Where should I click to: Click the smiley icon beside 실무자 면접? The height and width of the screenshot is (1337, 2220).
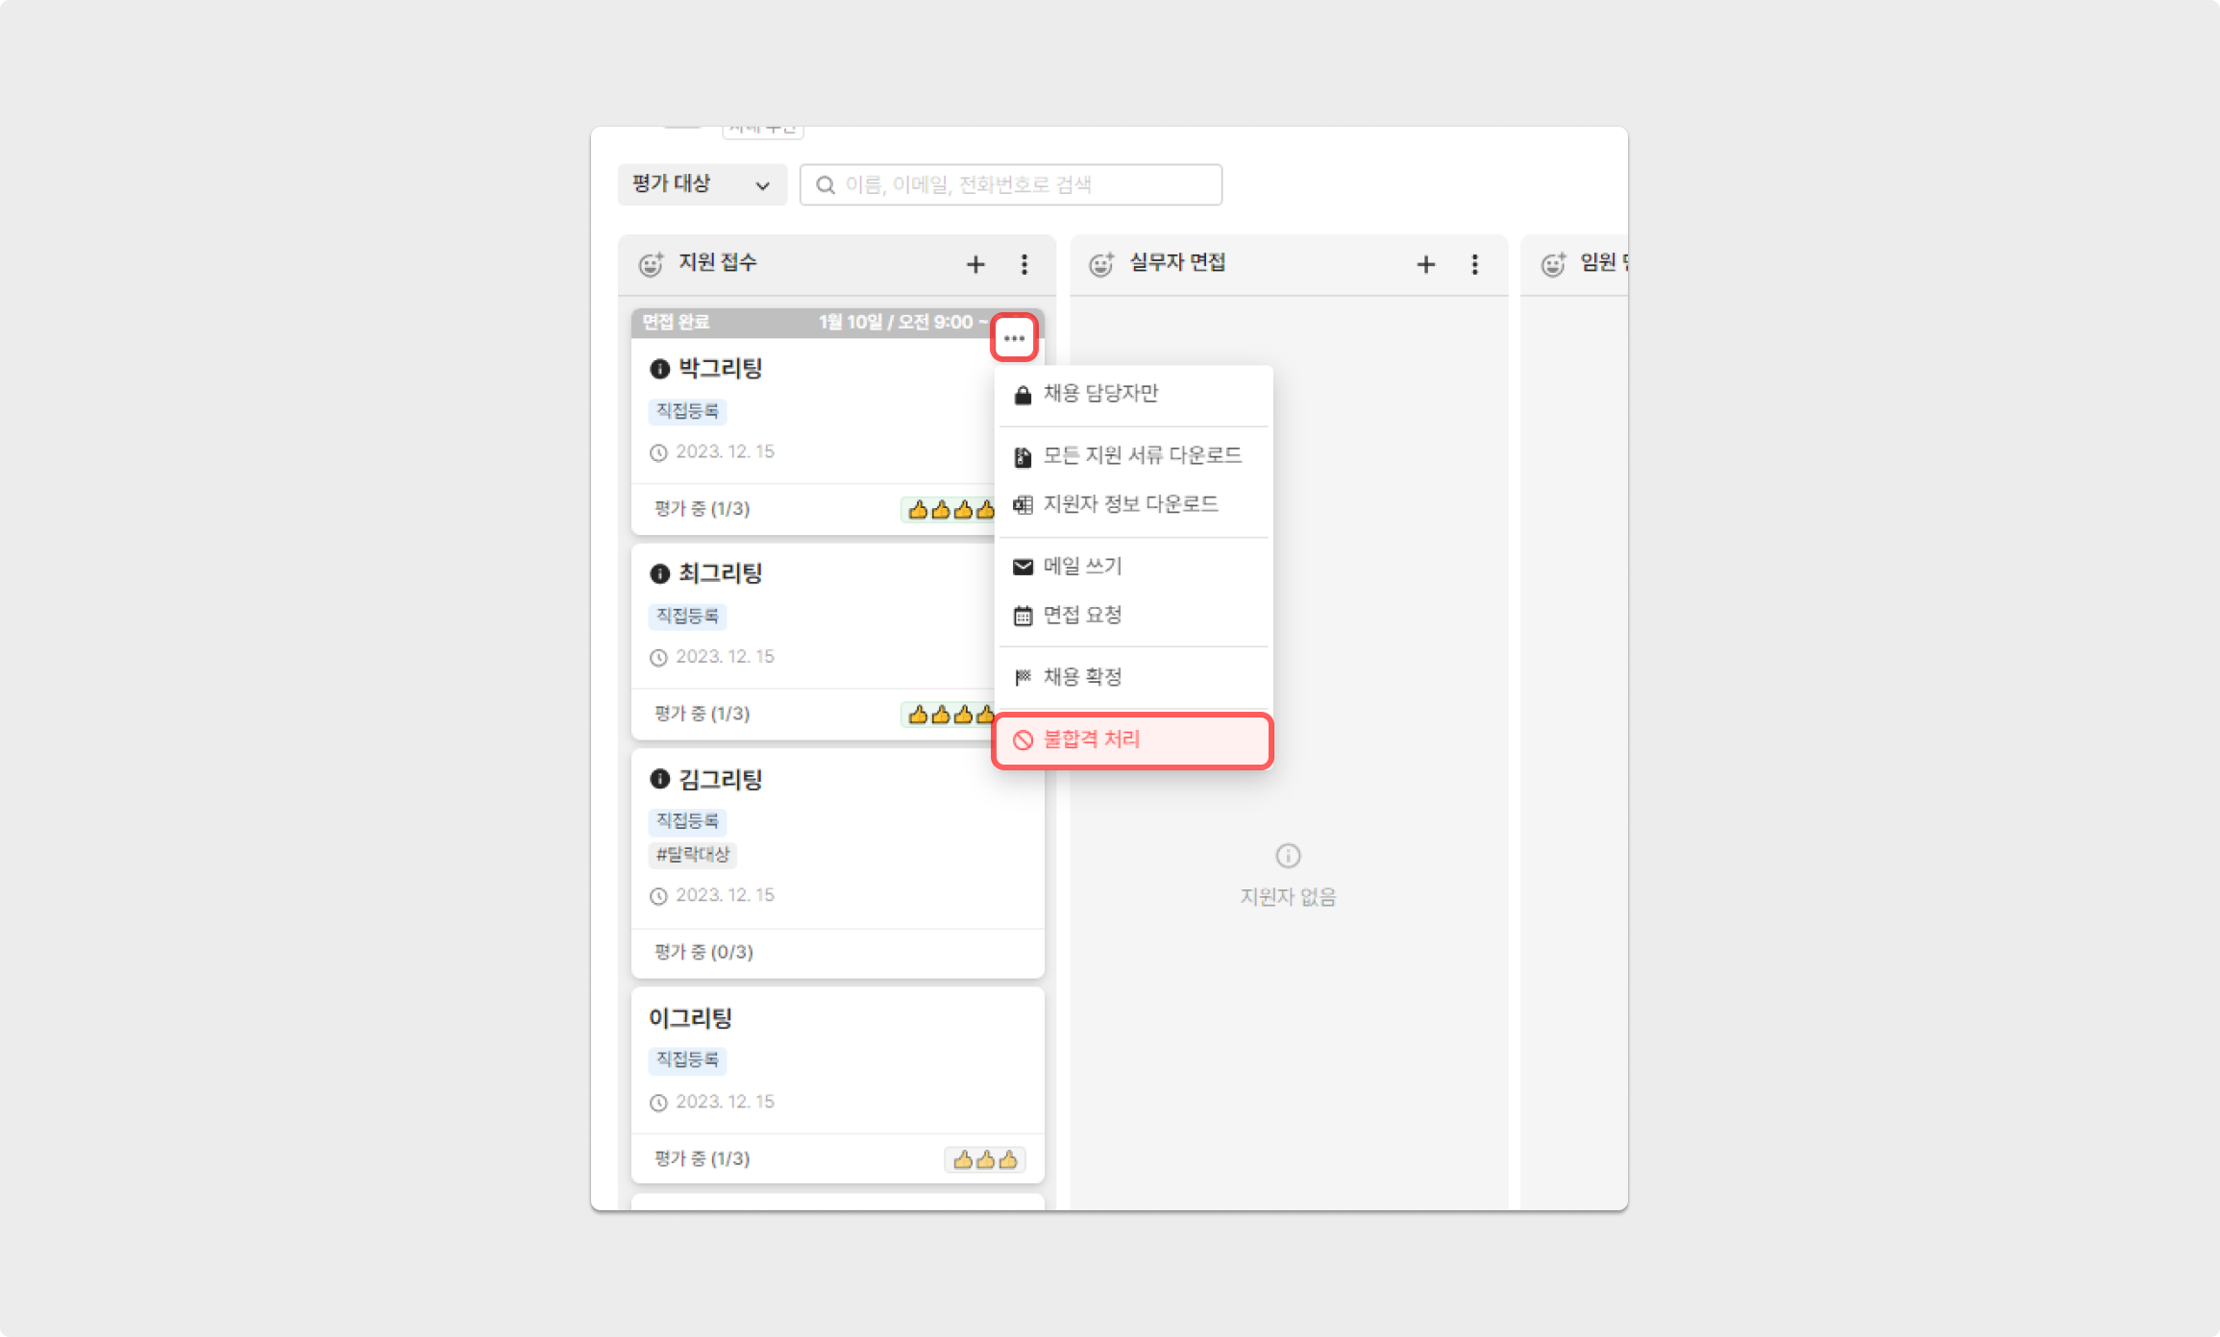(1101, 264)
